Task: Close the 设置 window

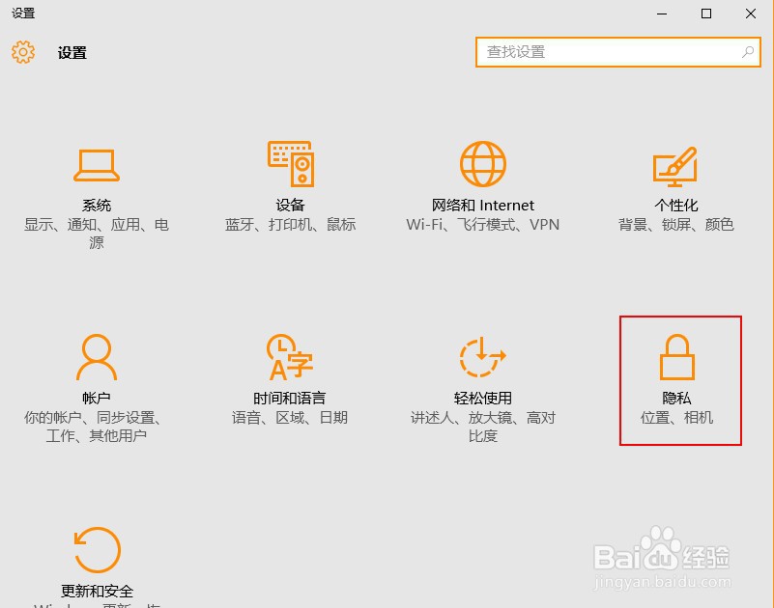Action: tap(751, 14)
